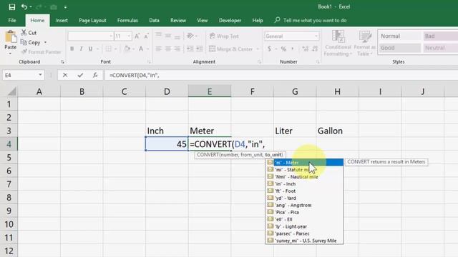Toggle Underline formatting
Image resolution: width=458 pixels, height=257 pixels.
[91, 49]
